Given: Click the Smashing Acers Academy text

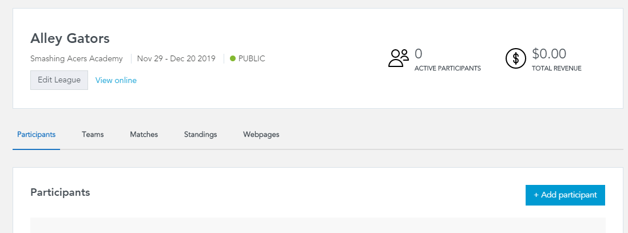Looking at the screenshot, I should (x=77, y=58).
